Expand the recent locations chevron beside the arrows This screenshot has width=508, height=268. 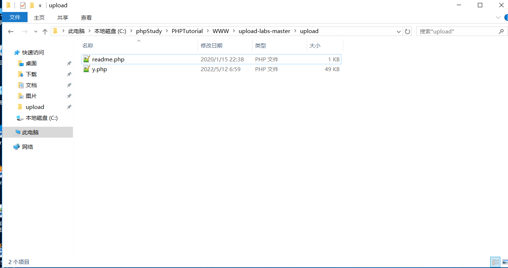coord(35,31)
